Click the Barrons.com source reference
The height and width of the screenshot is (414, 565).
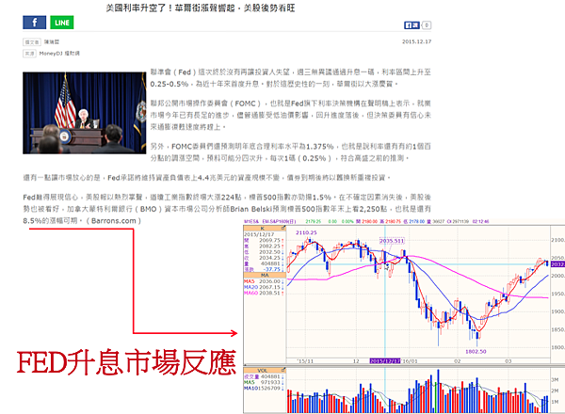[x=113, y=221]
